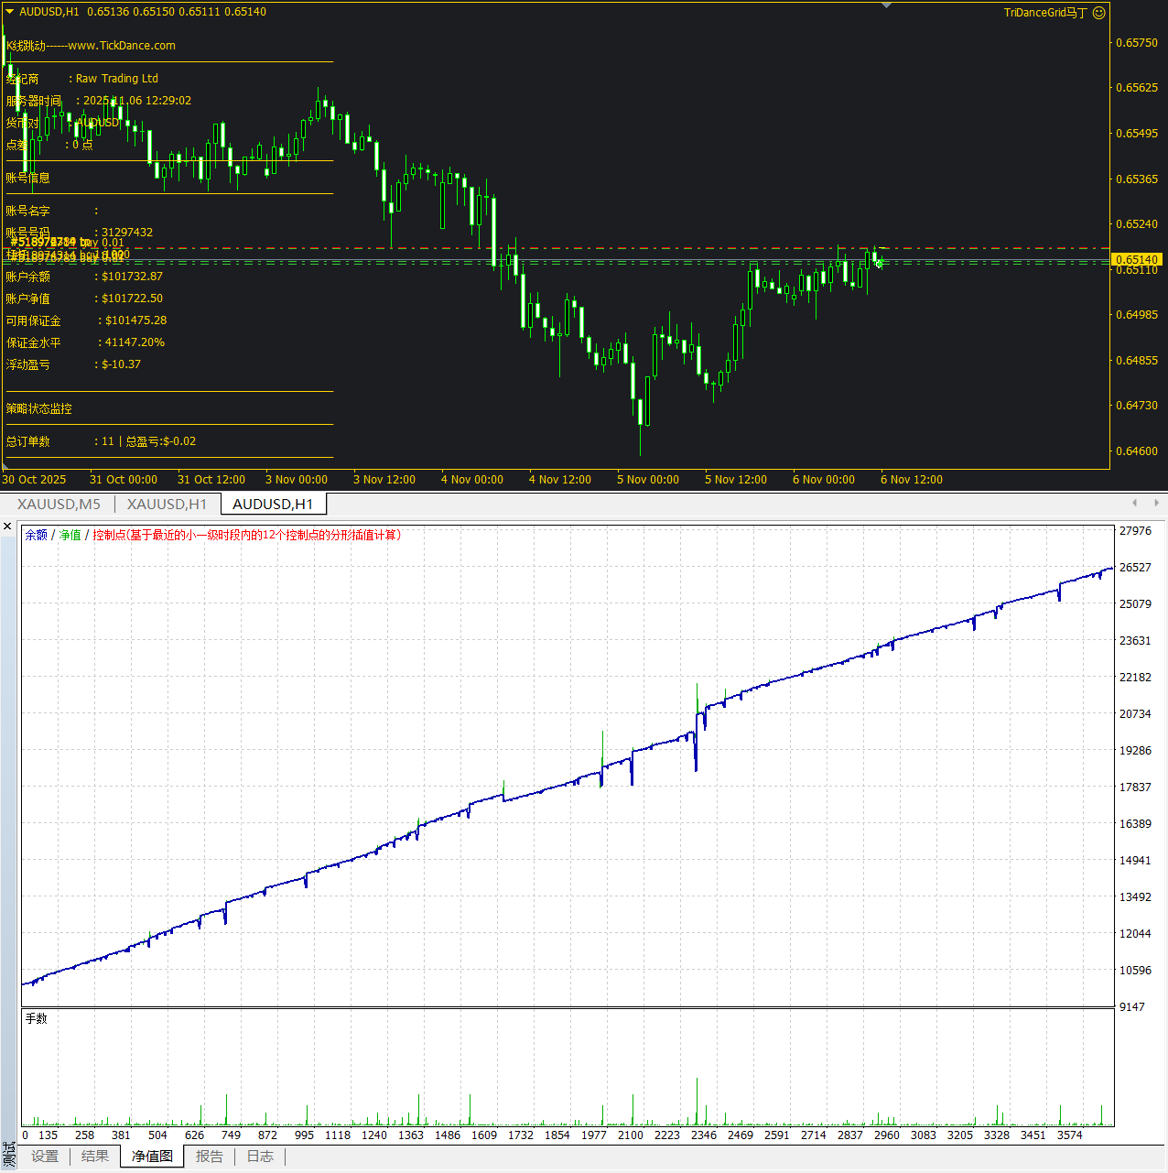
Task: Click the green arrow trade marker on latest candle
Action: (x=880, y=264)
